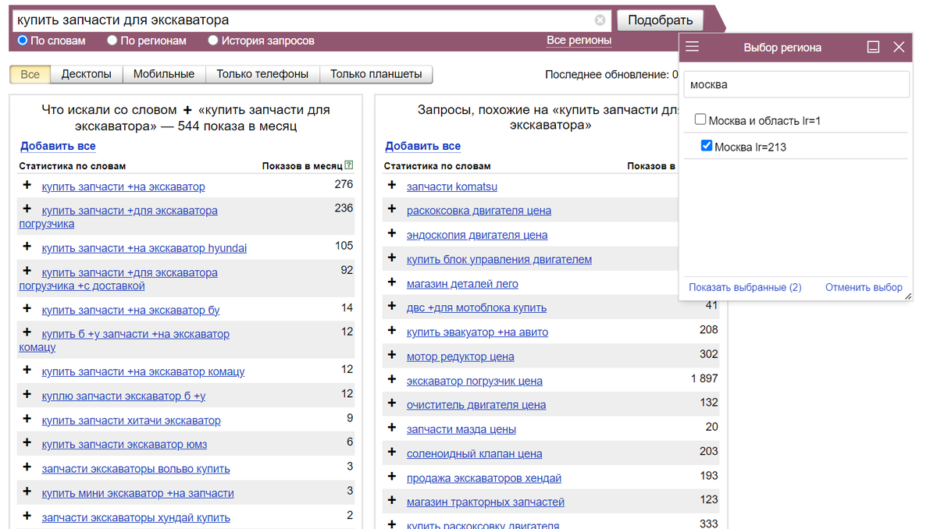Add 'магазин деталей лего' using plus icon
This screenshot has height=529, width=937.
tap(392, 282)
